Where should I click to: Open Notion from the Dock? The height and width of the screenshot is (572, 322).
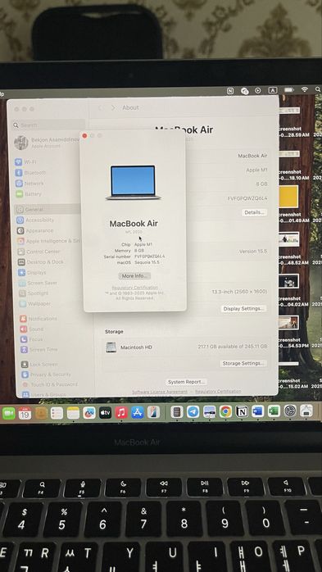[x=242, y=411]
